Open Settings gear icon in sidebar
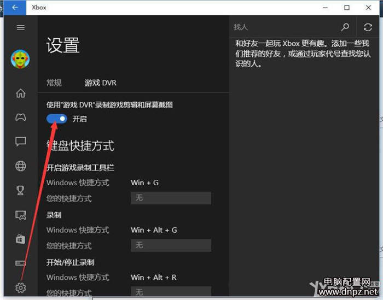Viewport: 383px width, 300px height. point(21,288)
